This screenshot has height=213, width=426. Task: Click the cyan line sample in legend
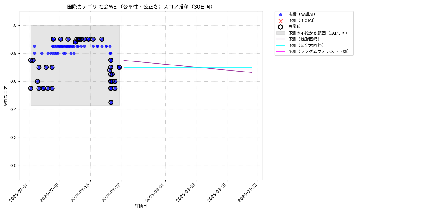click(281, 45)
